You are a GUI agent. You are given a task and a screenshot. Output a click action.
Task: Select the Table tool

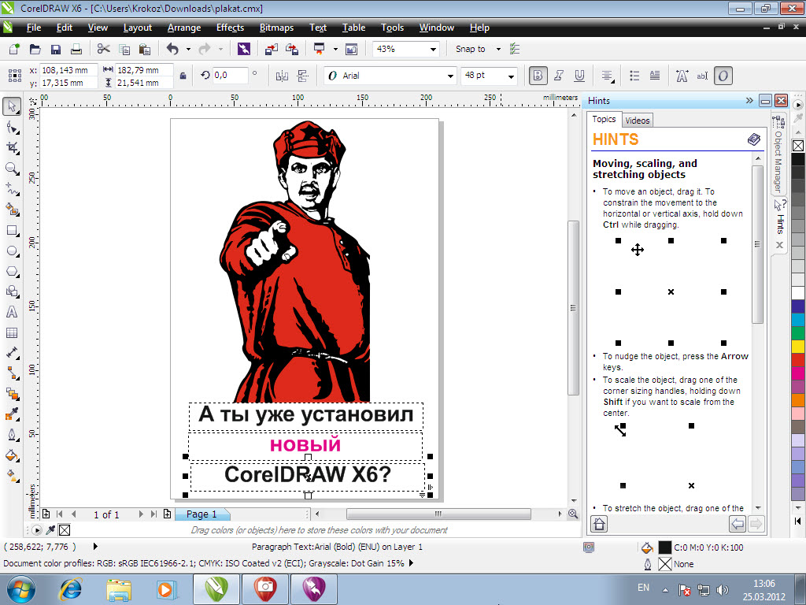pos(12,332)
